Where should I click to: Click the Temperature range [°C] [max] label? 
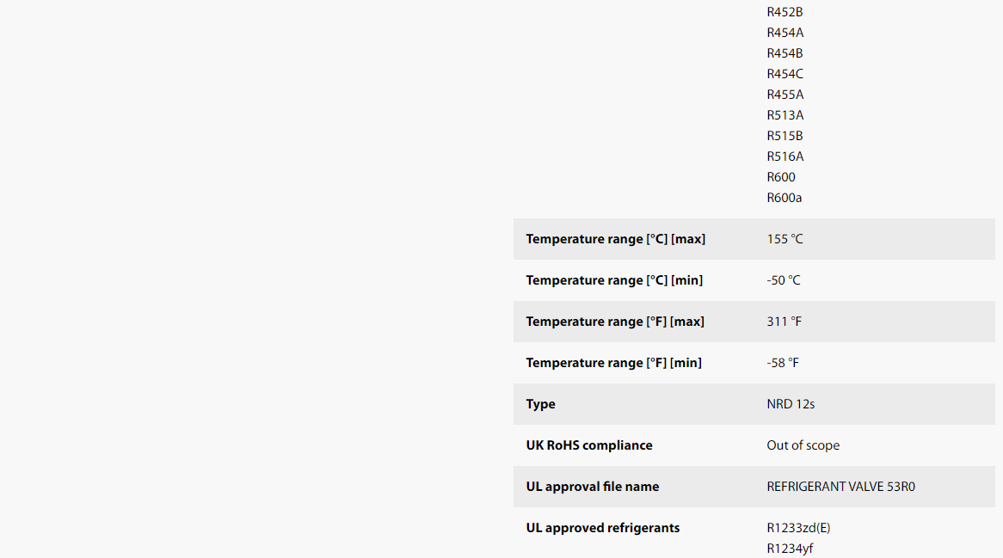point(615,239)
